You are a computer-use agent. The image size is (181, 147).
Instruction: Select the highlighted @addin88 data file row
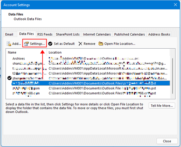(90, 83)
